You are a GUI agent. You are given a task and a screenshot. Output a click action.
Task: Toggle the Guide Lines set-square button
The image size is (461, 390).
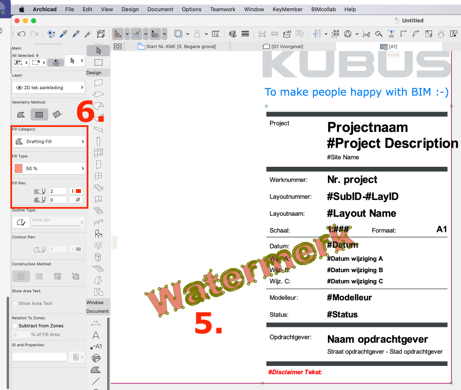pyautogui.click(x=118, y=34)
